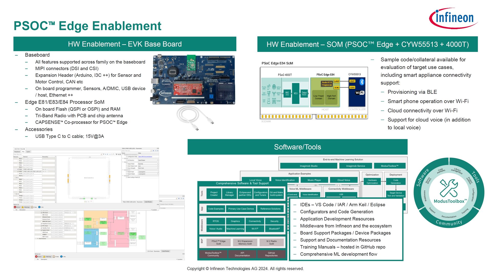Image resolution: width=491 pixels, height=276 pixels.
Task: Click the Low Power Domain block
Action: [x=319, y=97]
